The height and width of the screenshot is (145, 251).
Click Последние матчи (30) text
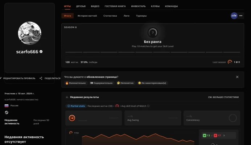(100, 106)
